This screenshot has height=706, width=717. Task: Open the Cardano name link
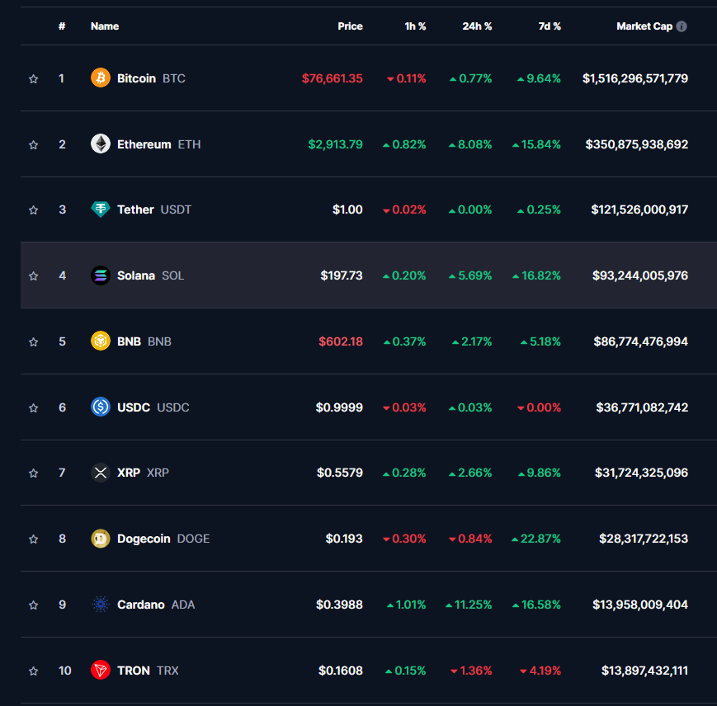tap(141, 605)
